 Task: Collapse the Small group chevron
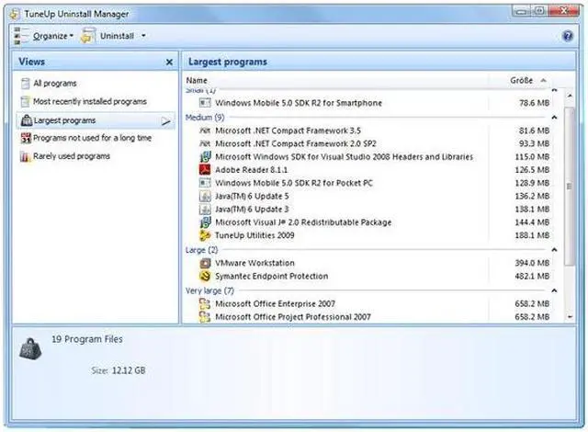pos(554,90)
